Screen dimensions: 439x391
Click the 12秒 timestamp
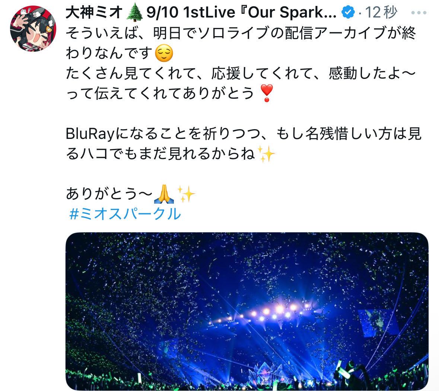pos(381,13)
